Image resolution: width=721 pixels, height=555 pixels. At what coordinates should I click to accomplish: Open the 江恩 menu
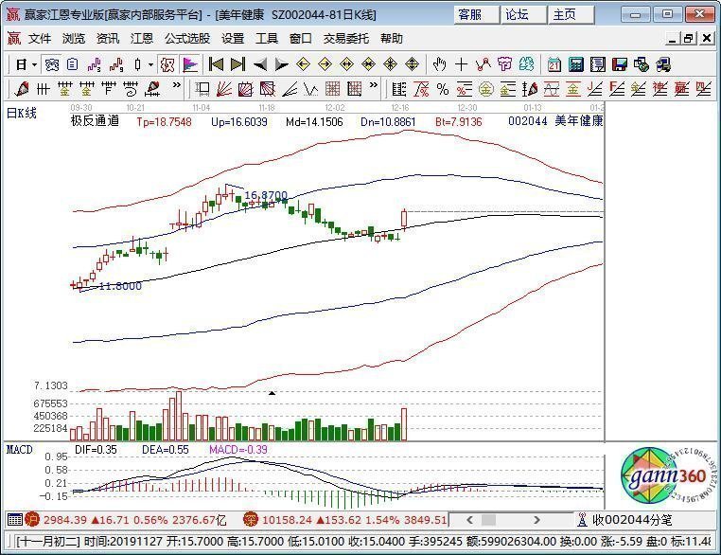click(x=142, y=39)
